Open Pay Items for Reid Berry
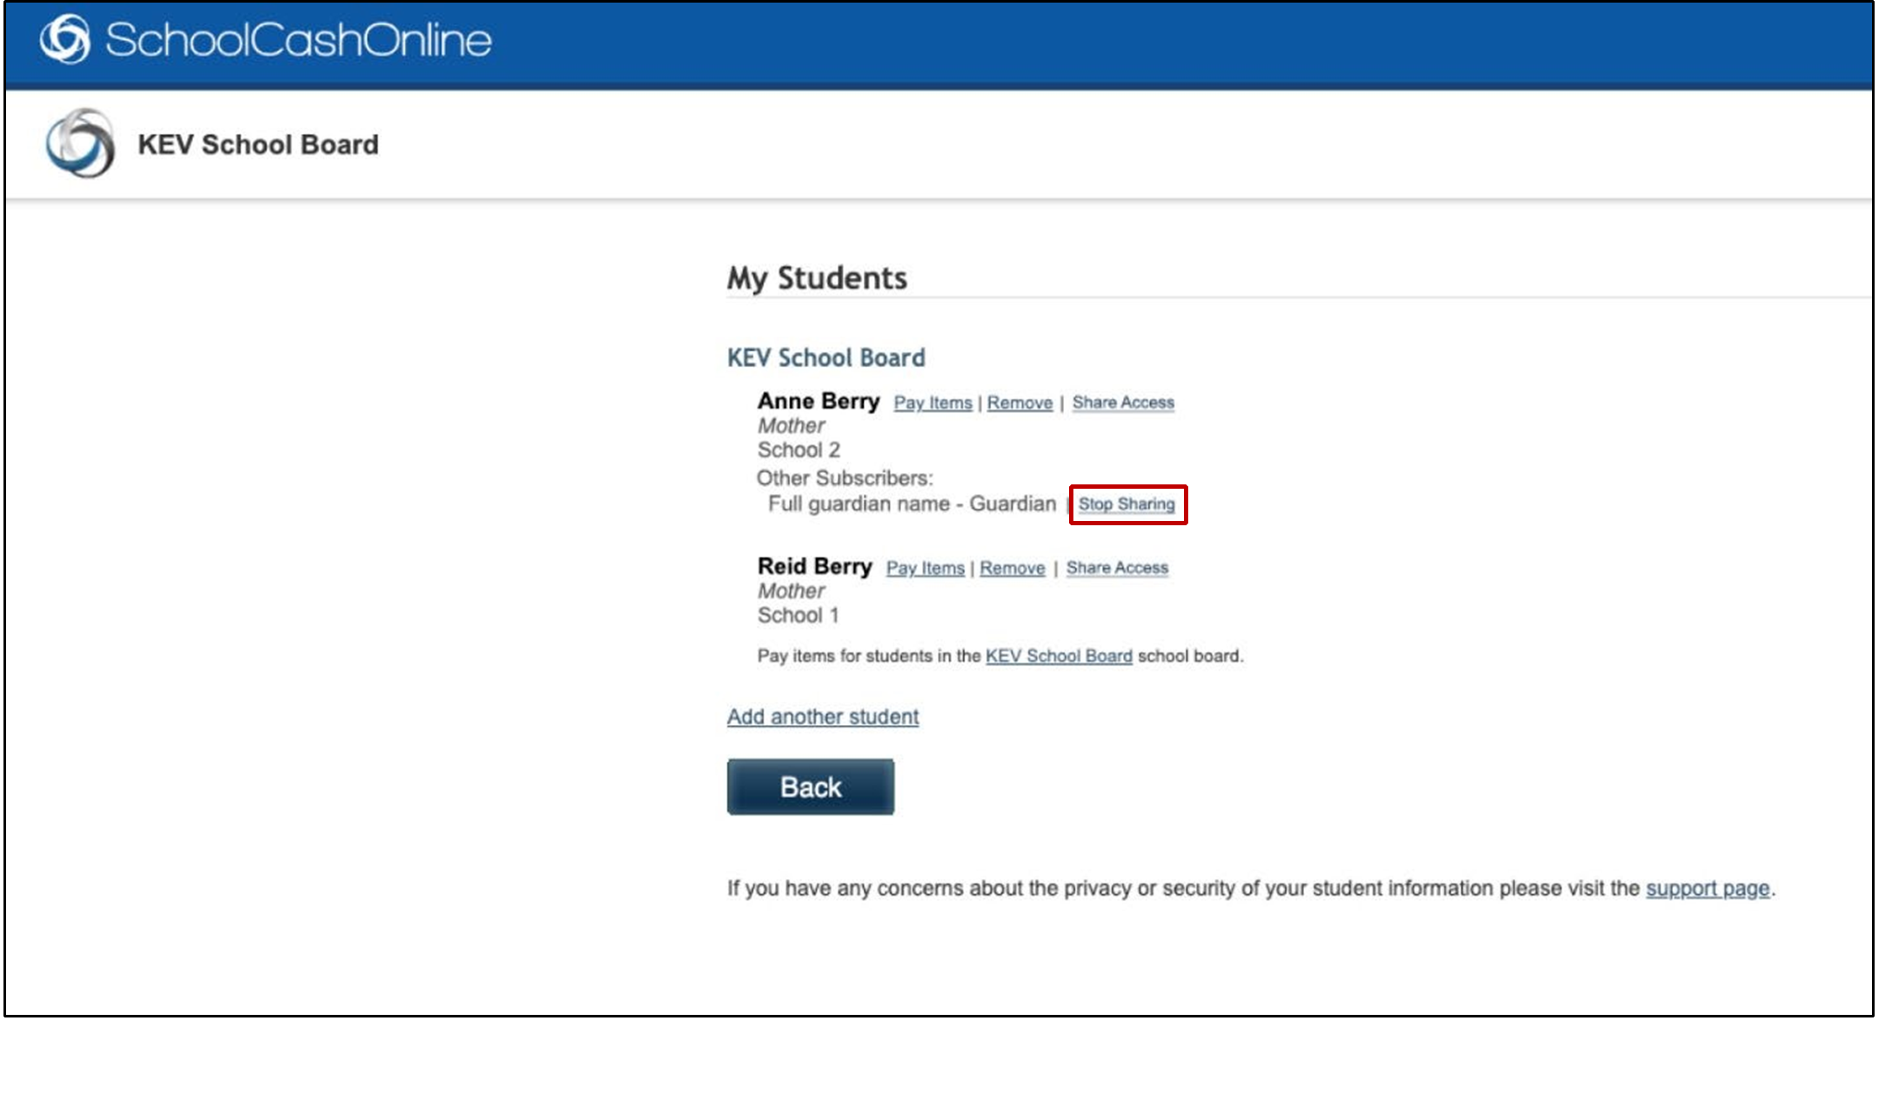 [x=926, y=568]
